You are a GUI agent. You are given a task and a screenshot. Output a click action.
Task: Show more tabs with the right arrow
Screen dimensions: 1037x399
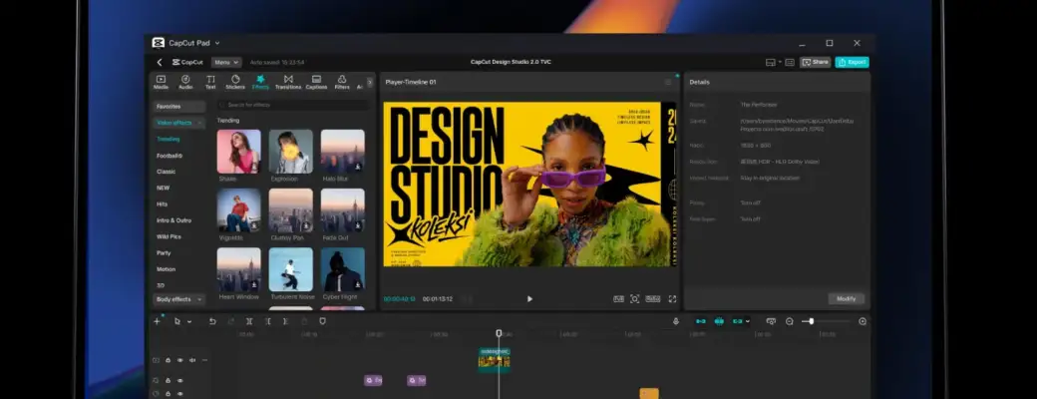click(x=370, y=82)
